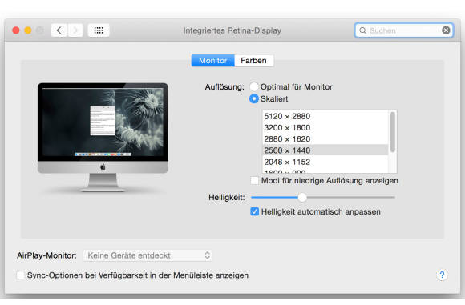465x305 pixels.
Task: Choose the 5120 × 2880 resolution
Action: [325, 116]
